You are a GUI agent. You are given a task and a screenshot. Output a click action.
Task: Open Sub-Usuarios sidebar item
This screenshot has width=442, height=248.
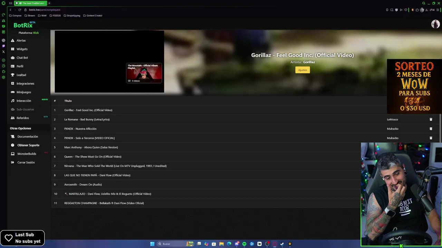point(25,109)
